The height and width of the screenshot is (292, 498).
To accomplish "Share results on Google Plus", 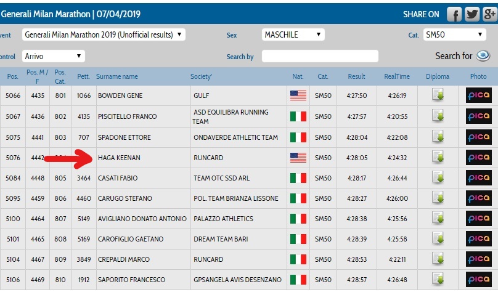I will click(x=490, y=14).
